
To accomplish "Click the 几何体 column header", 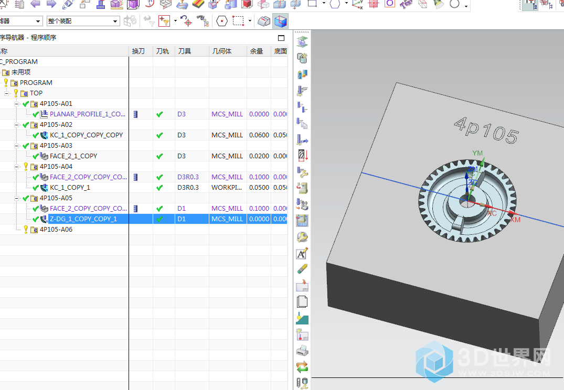I will tap(228, 51).
